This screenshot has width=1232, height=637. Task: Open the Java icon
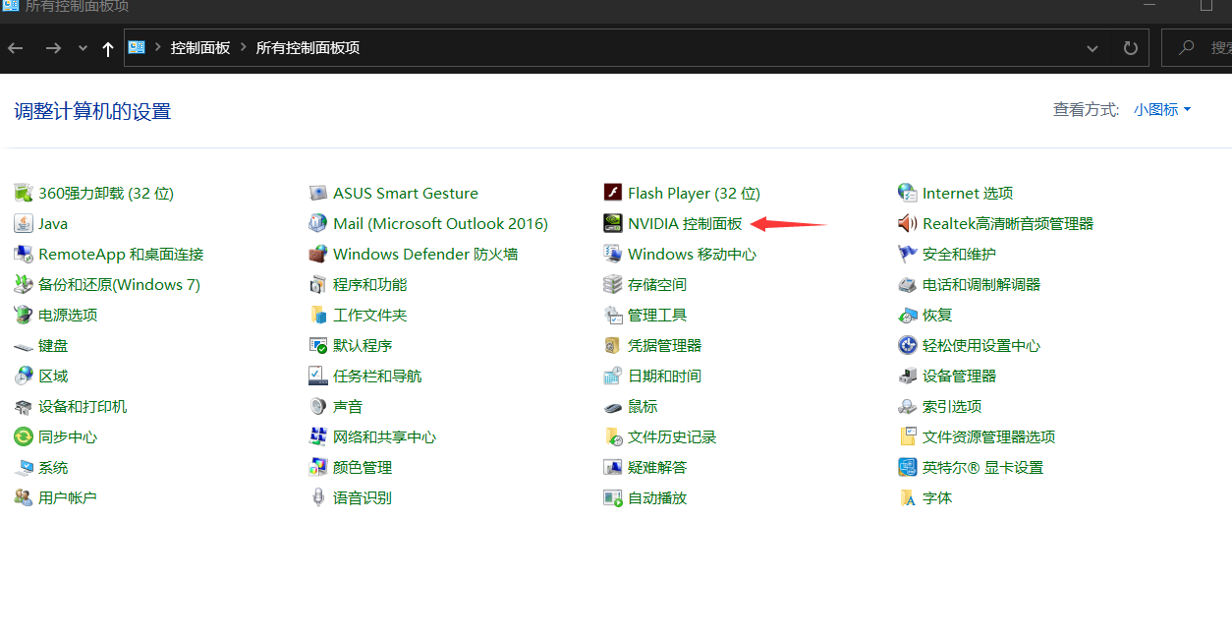24,223
